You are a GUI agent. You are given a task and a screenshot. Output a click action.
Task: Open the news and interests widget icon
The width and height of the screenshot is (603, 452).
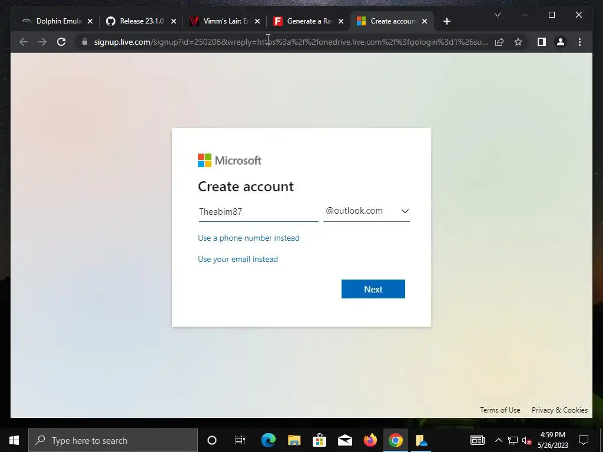[x=477, y=440]
